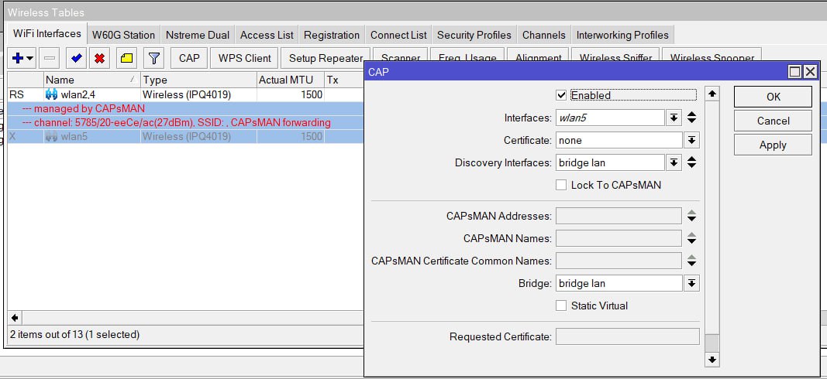This screenshot has height=379, width=827.
Task: Click '2 items out of 13' status text
Action: (x=74, y=334)
